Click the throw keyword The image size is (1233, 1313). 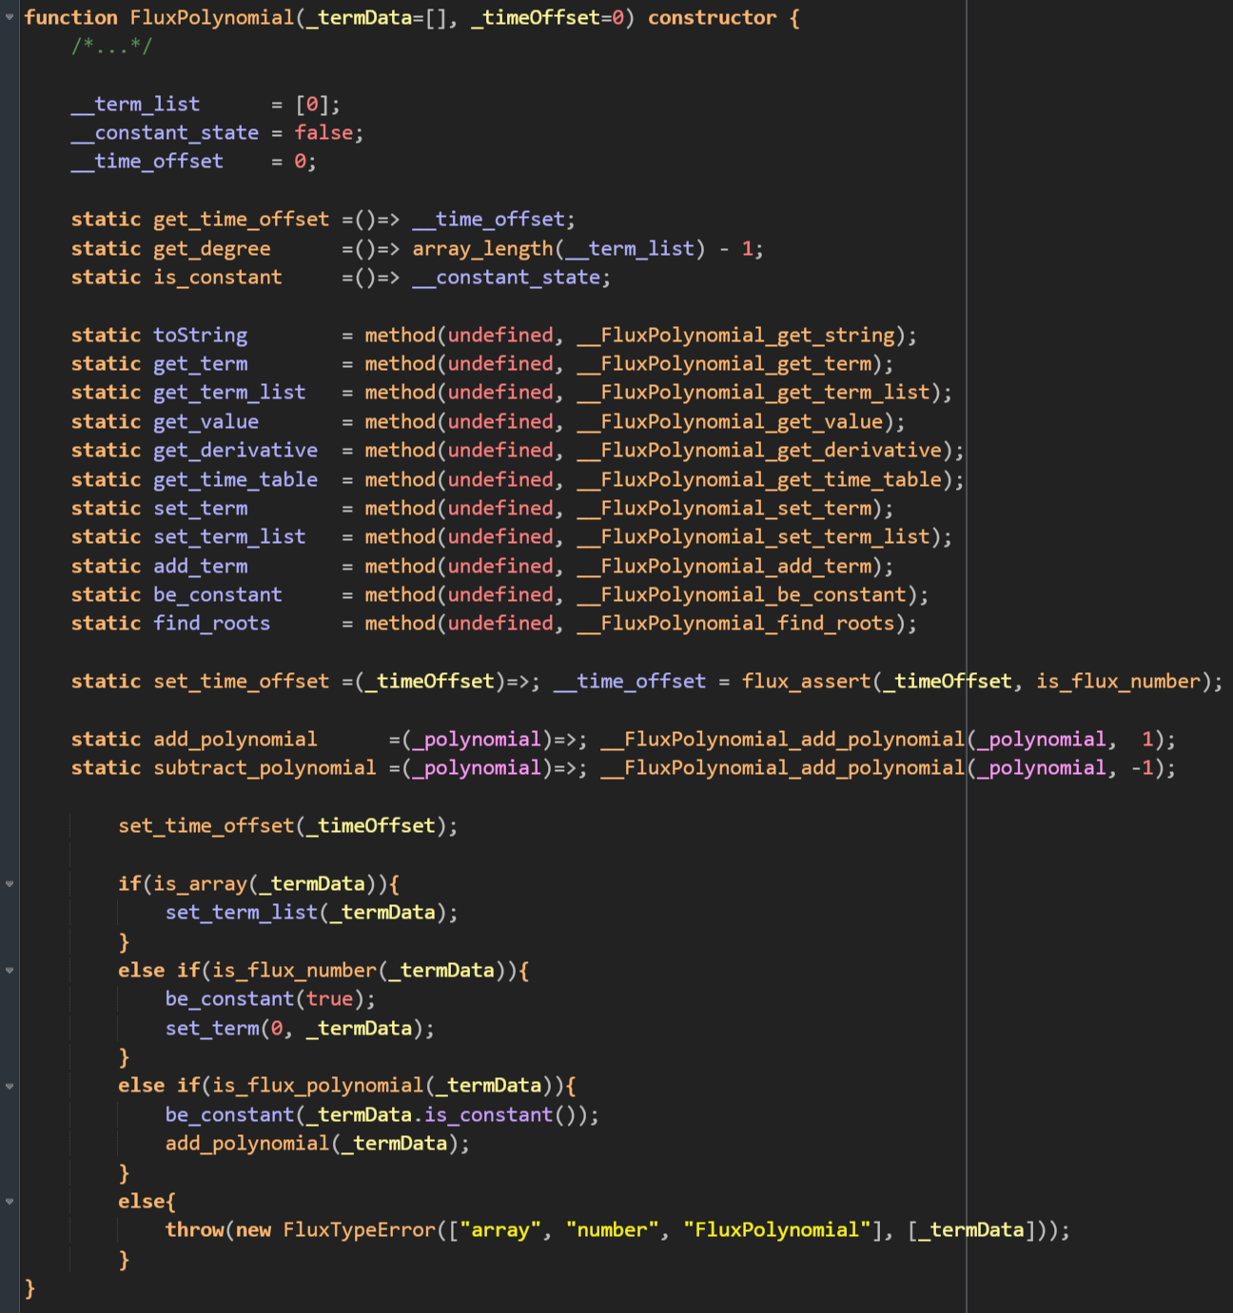(194, 1229)
